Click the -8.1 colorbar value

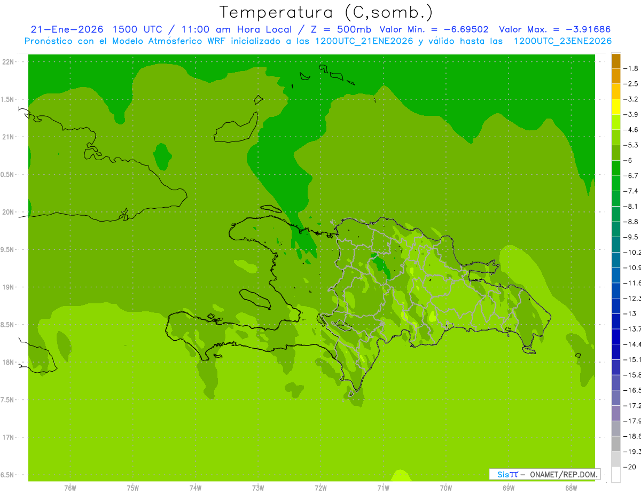pos(631,207)
